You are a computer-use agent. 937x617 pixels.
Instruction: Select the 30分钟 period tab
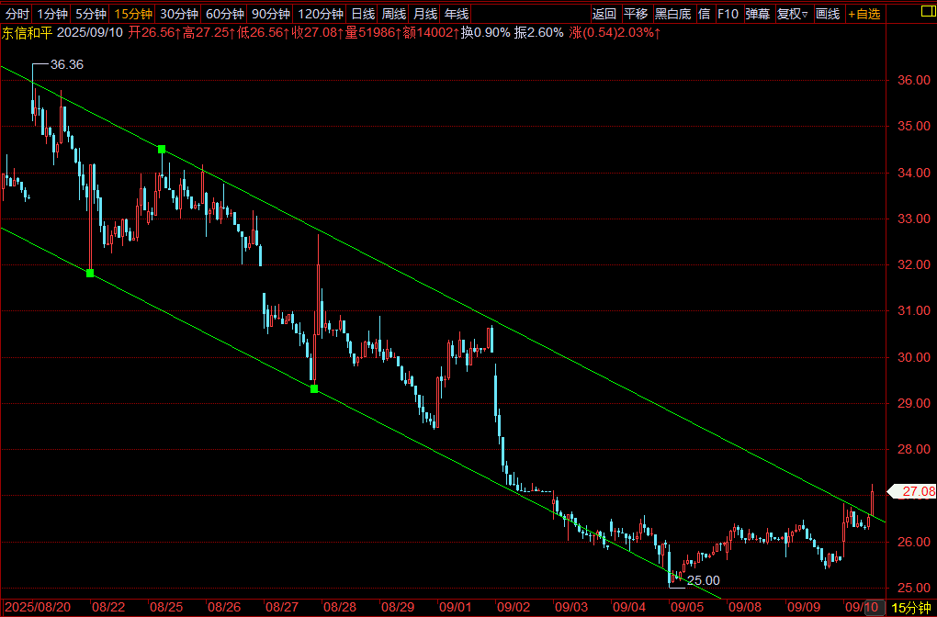tap(179, 14)
